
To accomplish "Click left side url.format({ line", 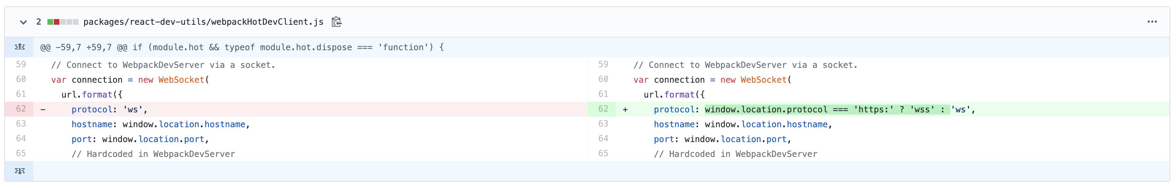I will 92,94.
